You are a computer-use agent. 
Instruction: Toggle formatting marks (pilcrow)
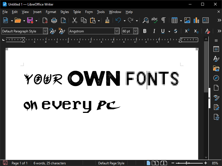tap(163, 20)
